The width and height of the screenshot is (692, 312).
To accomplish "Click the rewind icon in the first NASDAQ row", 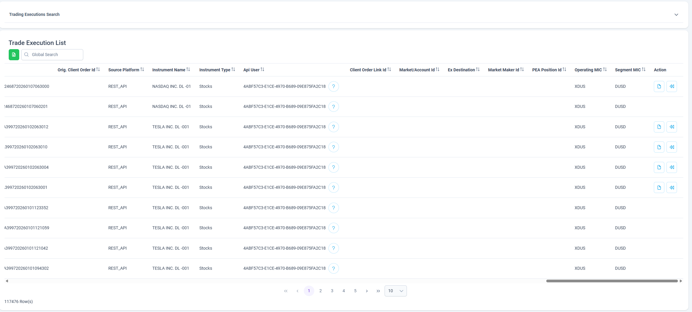I will coord(672,86).
